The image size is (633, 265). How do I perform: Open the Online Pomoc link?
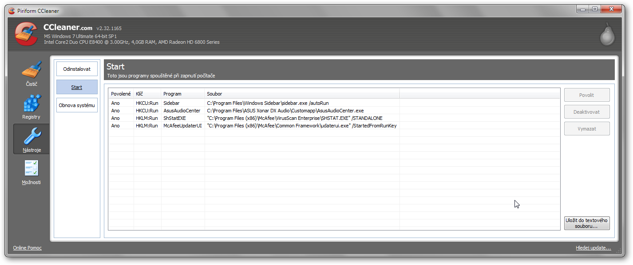point(28,248)
